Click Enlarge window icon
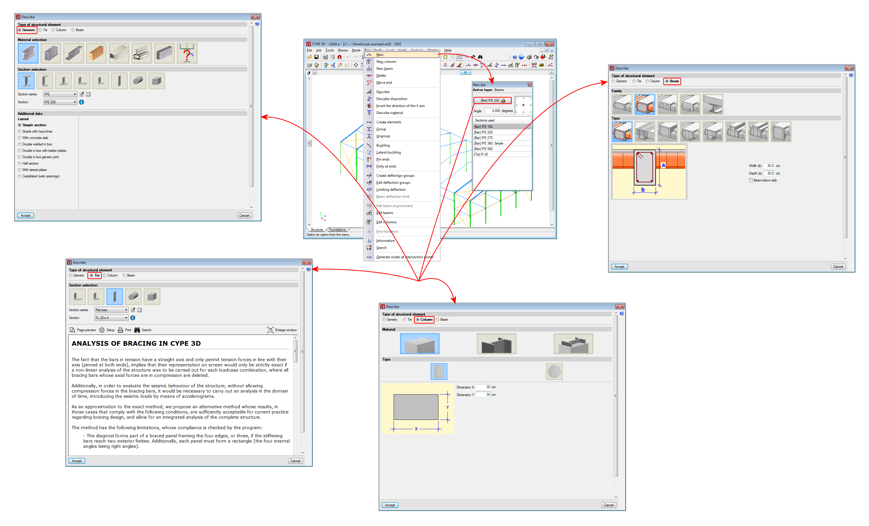Image resolution: width=869 pixels, height=526 pixels. pos(270,330)
